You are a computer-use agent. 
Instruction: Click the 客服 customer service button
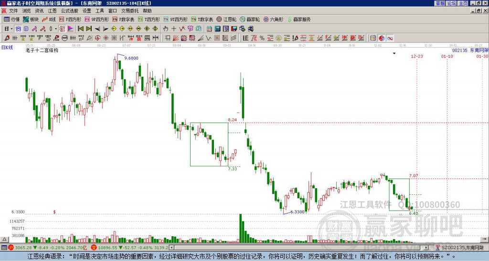[x=440, y=3]
